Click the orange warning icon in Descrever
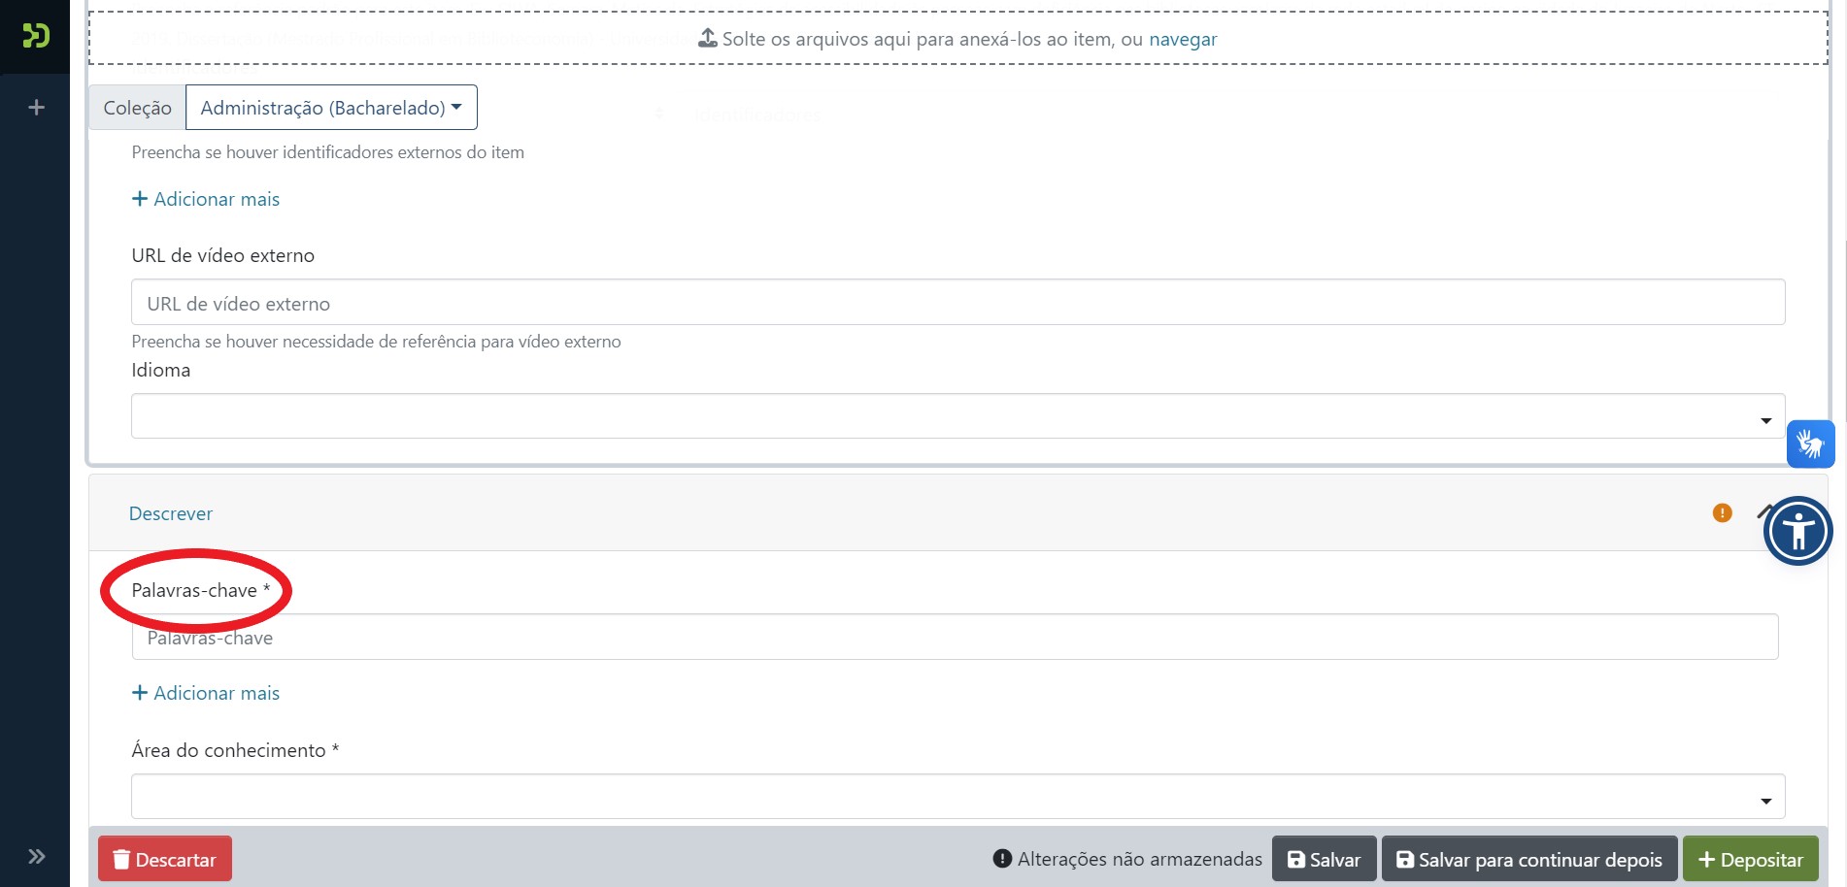Image resolution: width=1847 pixels, height=887 pixels. [1722, 513]
